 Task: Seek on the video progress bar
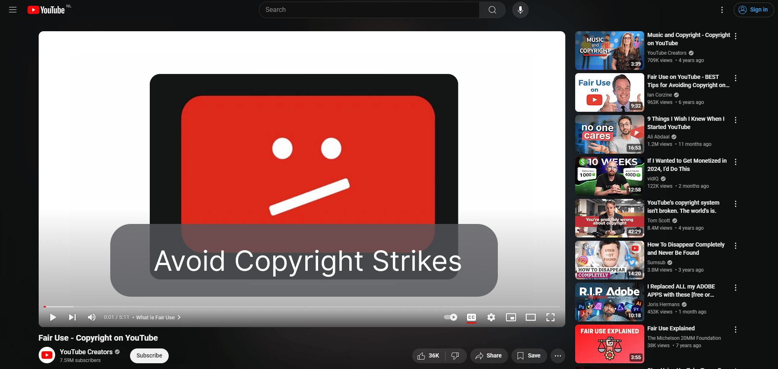coord(302,307)
